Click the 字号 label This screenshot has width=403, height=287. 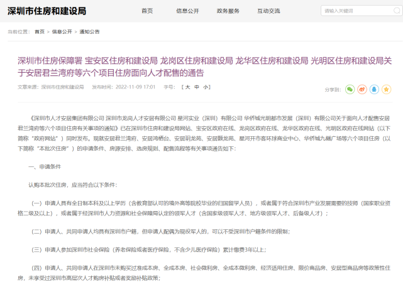(x=169, y=87)
